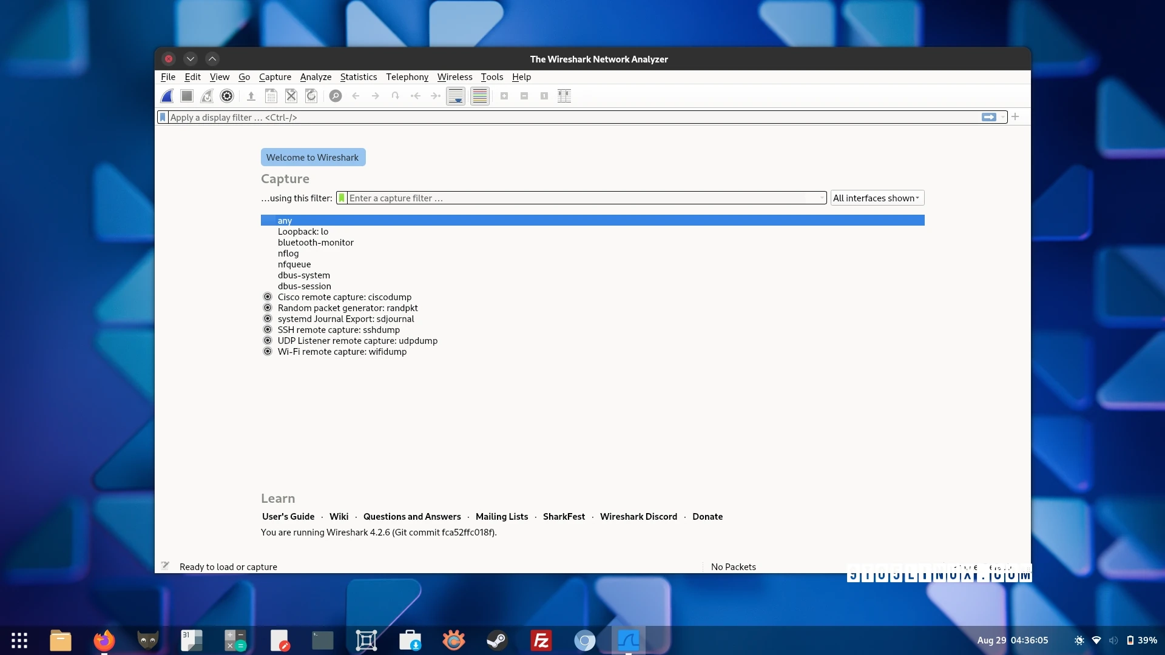Click the autoscroll during capture icon

pyautogui.click(x=455, y=95)
